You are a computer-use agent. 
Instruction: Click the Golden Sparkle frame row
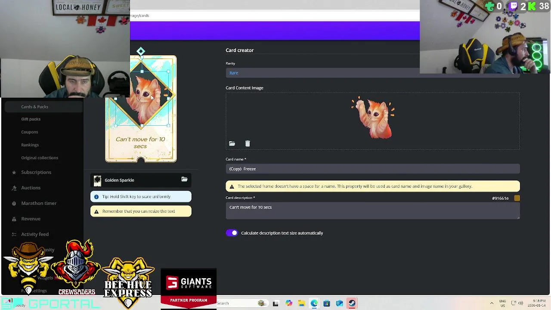[x=141, y=180]
